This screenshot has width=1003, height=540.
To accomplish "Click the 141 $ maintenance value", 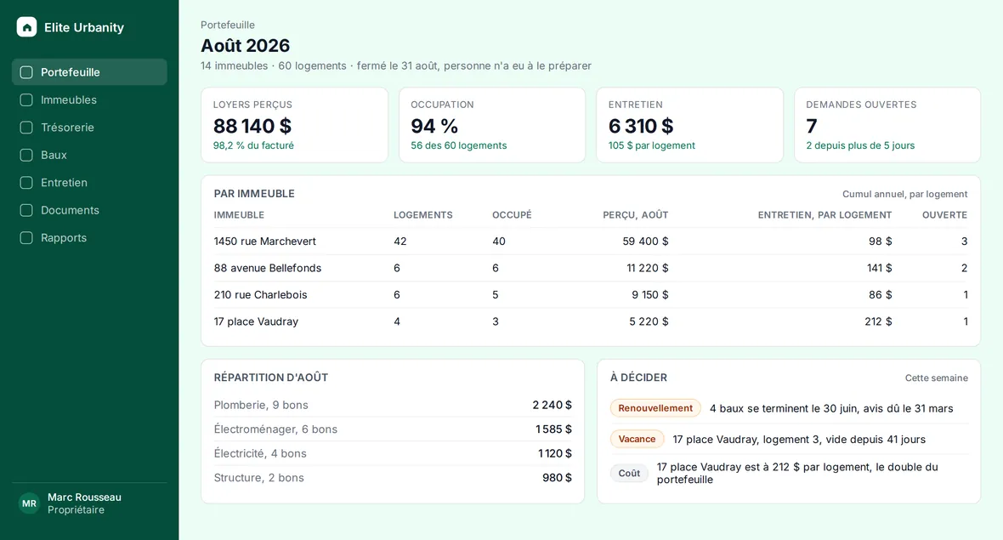I will coord(879,268).
